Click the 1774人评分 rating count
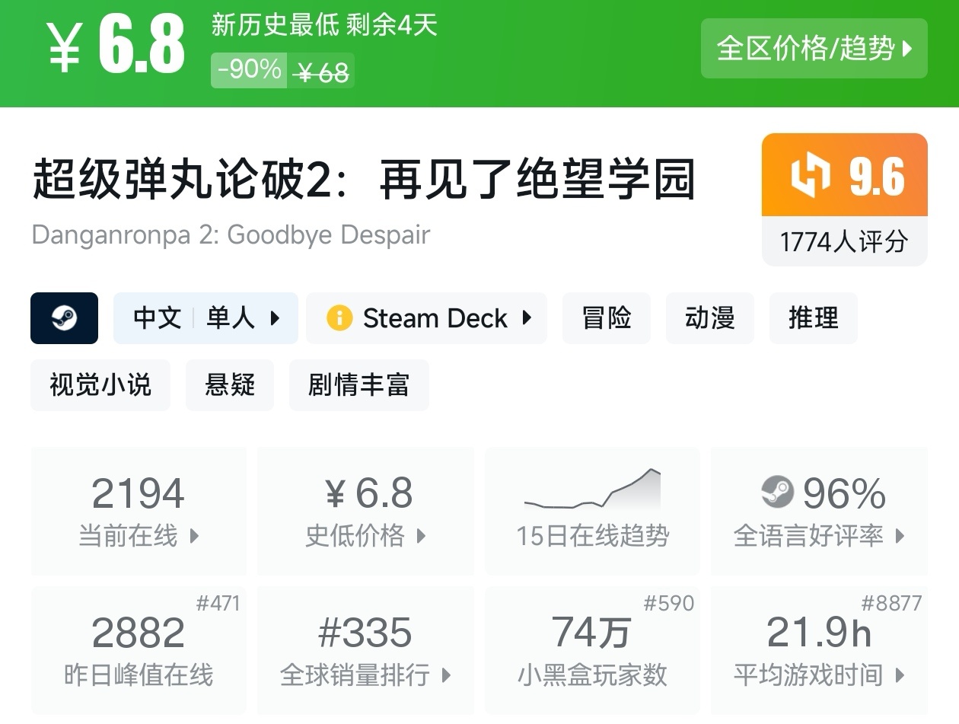959x724 pixels. pyautogui.click(x=844, y=242)
